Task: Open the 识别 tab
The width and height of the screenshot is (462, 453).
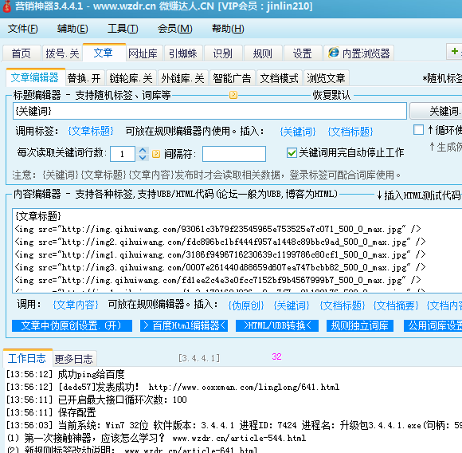Action: coord(223,53)
